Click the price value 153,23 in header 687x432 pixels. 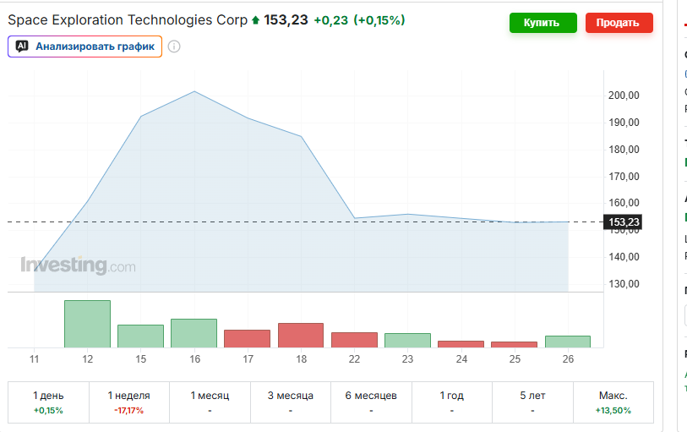pos(286,20)
